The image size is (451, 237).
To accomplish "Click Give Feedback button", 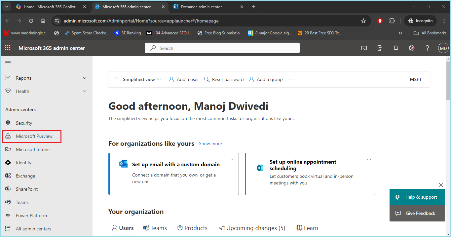I will click(417, 213).
